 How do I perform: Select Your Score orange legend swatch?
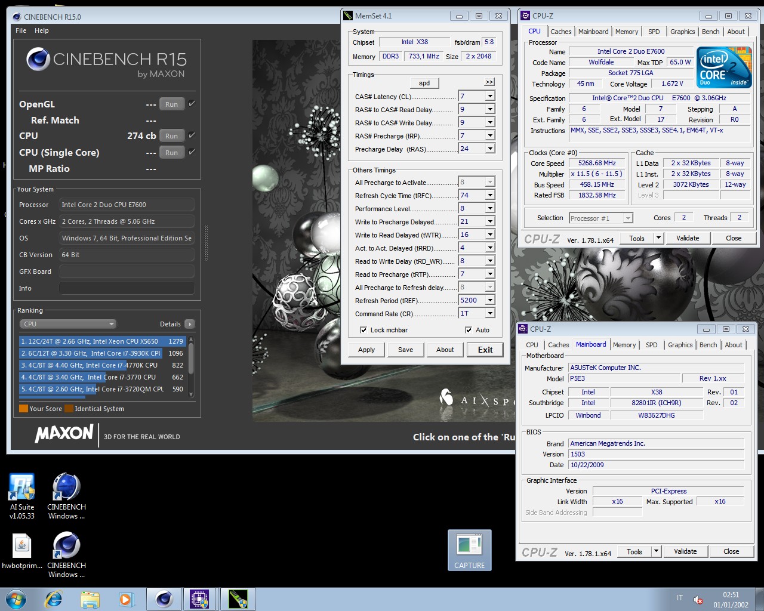[23, 409]
